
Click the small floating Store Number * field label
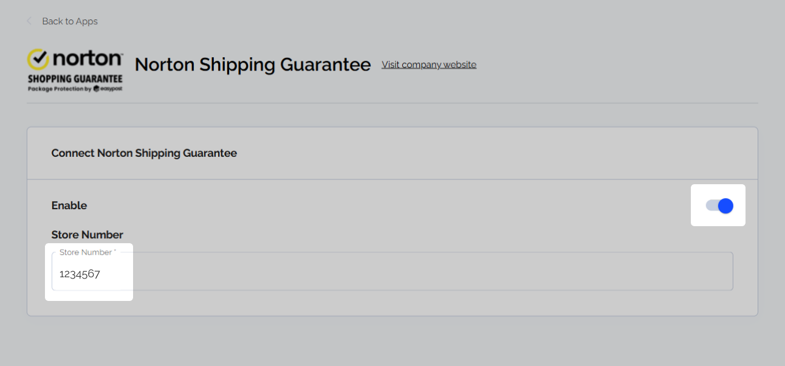pyautogui.click(x=87, y=252)
